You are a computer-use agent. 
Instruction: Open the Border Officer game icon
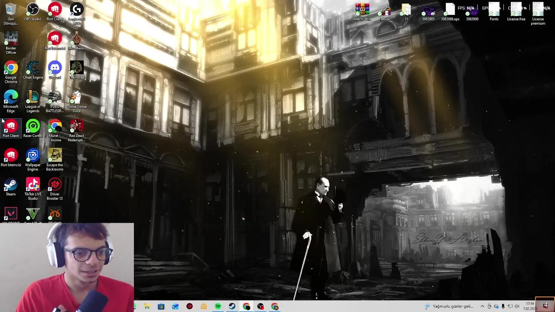pyautogui.click(x=11, y=42)
